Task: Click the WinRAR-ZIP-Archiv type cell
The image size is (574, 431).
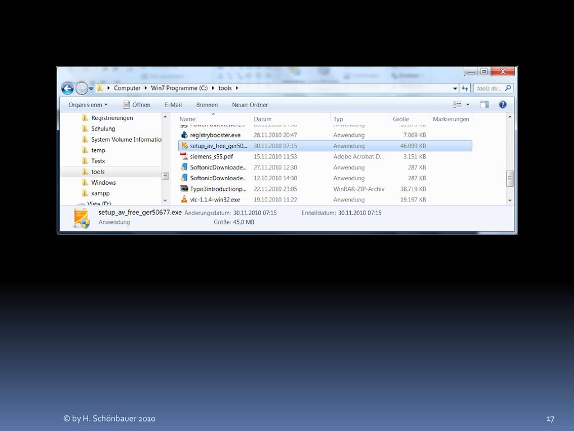Action: 359,189
